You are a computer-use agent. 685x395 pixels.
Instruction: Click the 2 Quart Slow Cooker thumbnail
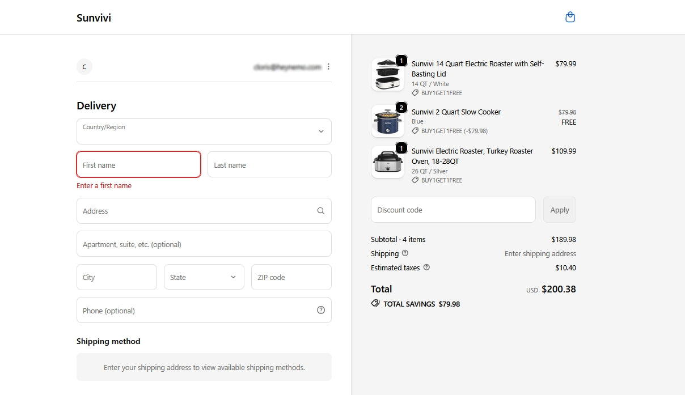(x=387, y=121)
